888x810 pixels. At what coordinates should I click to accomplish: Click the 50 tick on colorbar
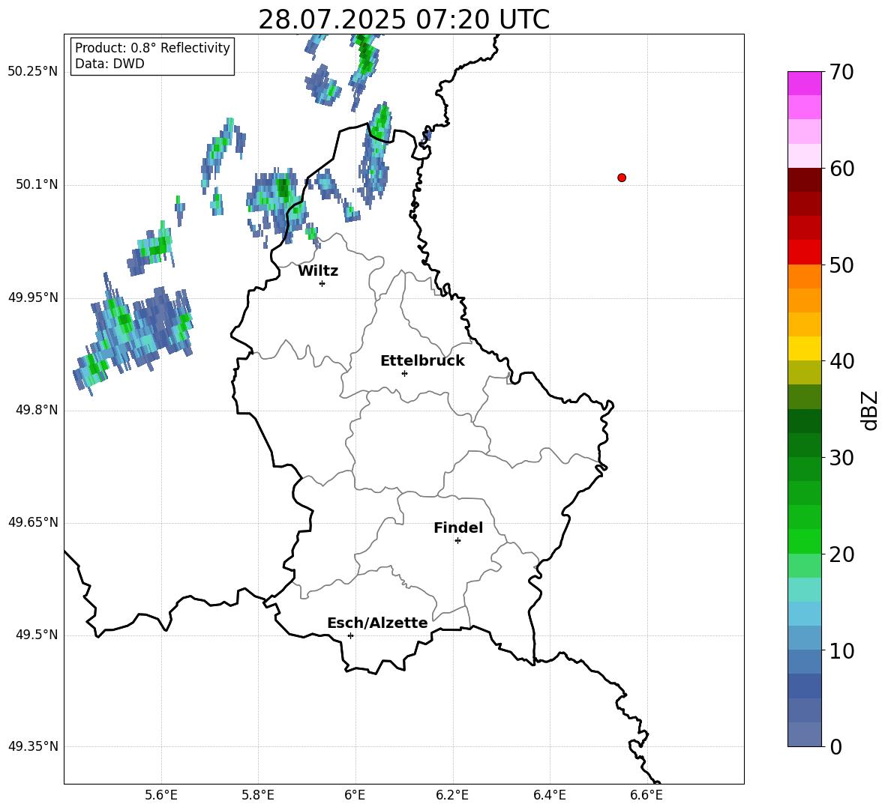tap(841, 265)
